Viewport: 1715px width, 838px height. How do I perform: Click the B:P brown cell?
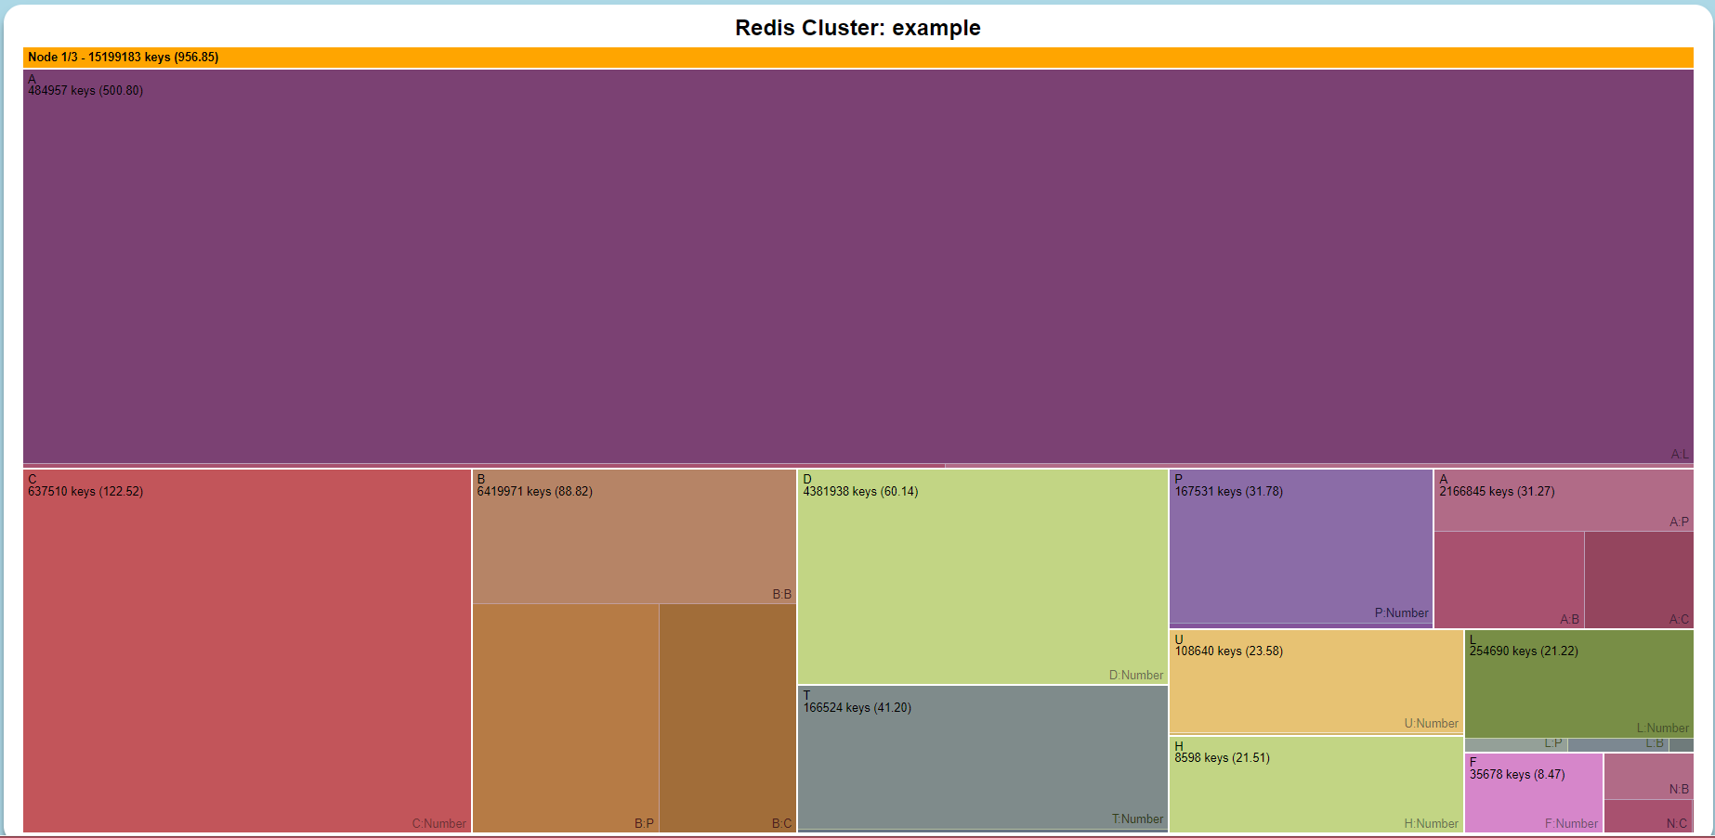(566, 717)
